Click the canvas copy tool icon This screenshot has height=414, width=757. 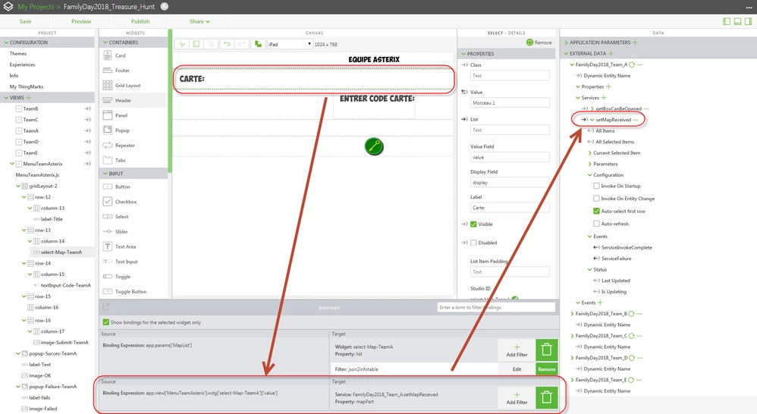coord(196,44)
